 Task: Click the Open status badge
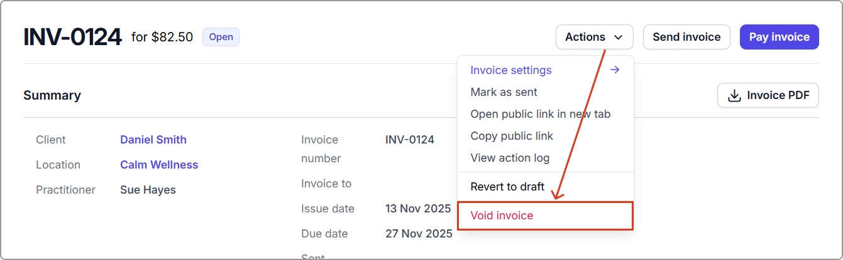(221, 37)
